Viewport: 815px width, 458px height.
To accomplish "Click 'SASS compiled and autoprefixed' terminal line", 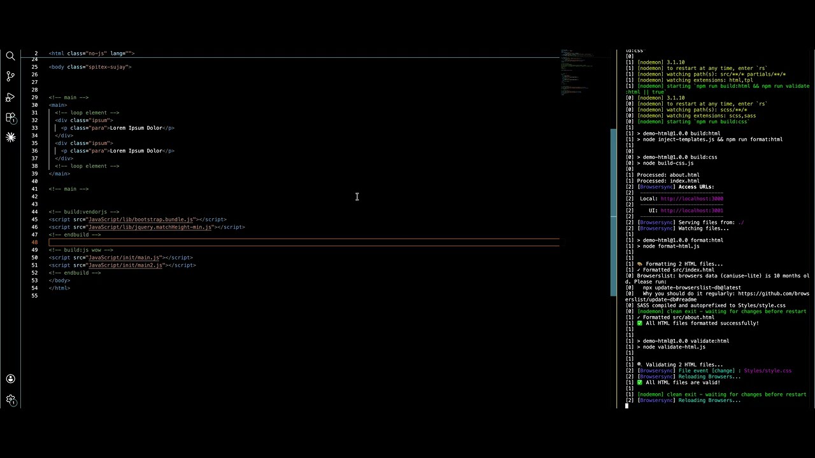I will [711, 305].
